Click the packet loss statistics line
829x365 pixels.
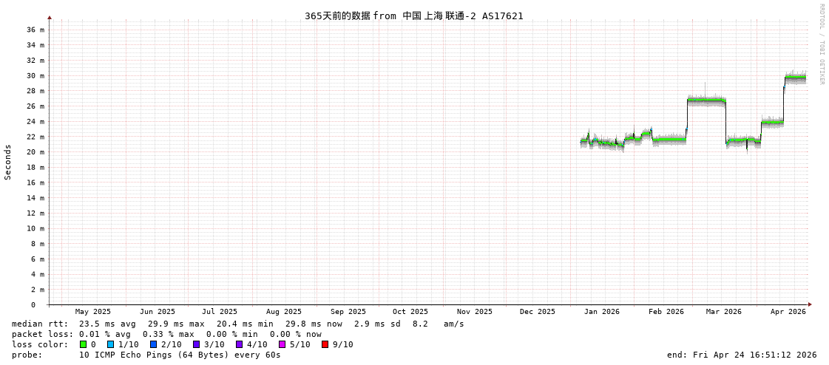coord(166,334)
